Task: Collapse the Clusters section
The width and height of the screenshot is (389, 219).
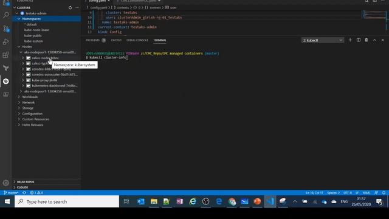Action: (x=15, y=8)
